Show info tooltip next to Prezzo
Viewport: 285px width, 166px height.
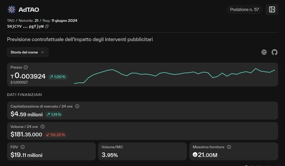(x=26, y=67)
